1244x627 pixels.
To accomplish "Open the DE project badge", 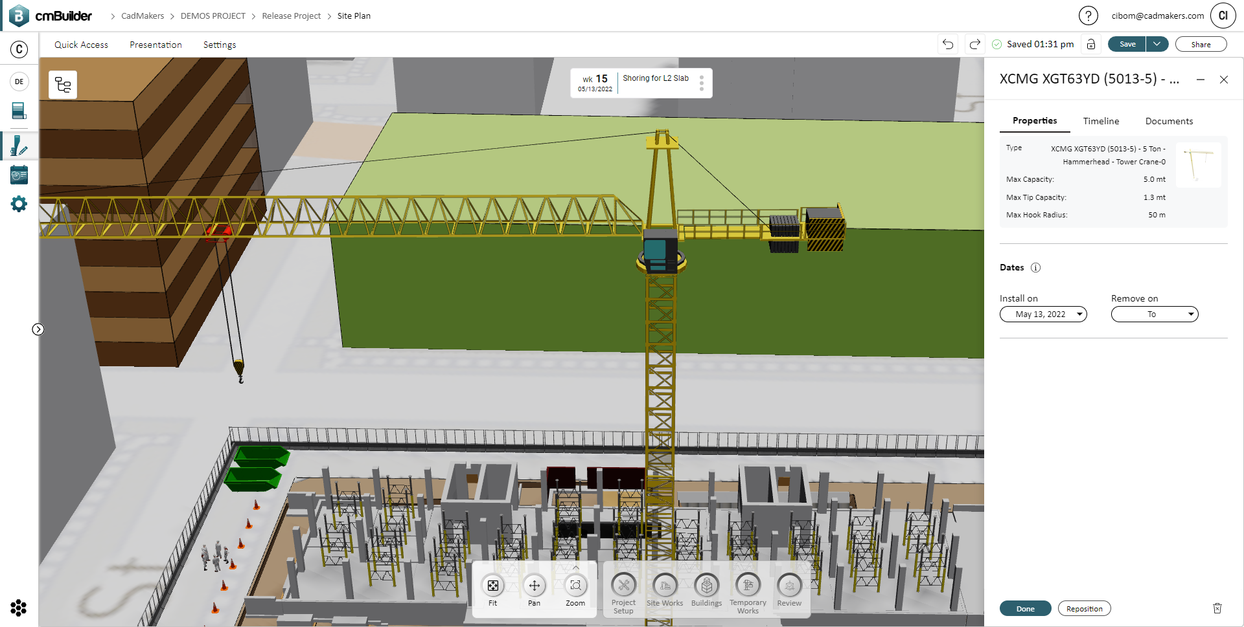I will (x=19, y=82).
